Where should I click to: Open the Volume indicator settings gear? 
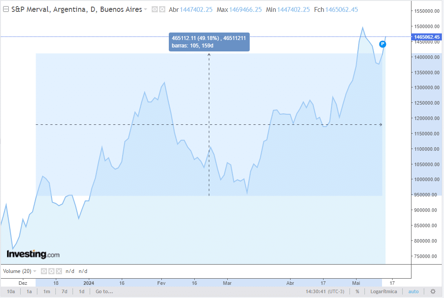[51, 271]
